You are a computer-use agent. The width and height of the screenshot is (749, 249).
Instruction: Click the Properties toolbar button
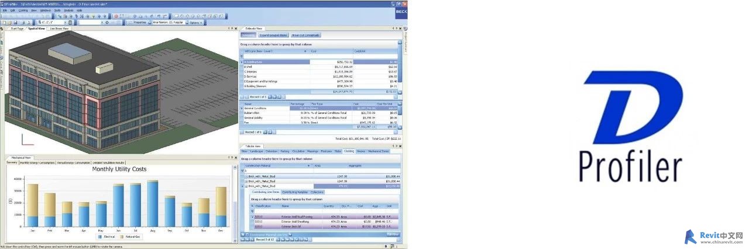[138, 22]
